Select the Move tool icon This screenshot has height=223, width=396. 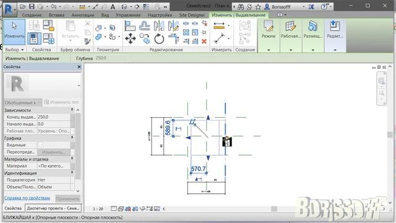131,38
